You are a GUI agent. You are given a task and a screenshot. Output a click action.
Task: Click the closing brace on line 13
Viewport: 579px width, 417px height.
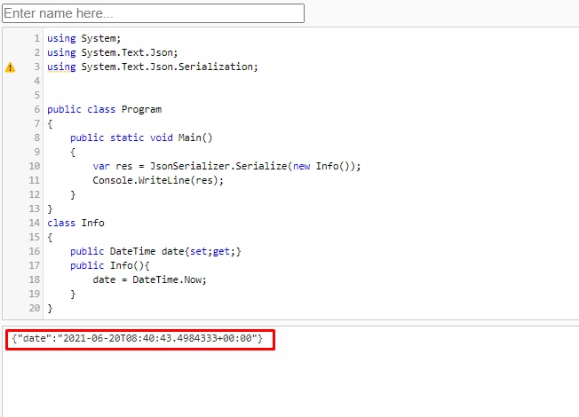[50, 208]
